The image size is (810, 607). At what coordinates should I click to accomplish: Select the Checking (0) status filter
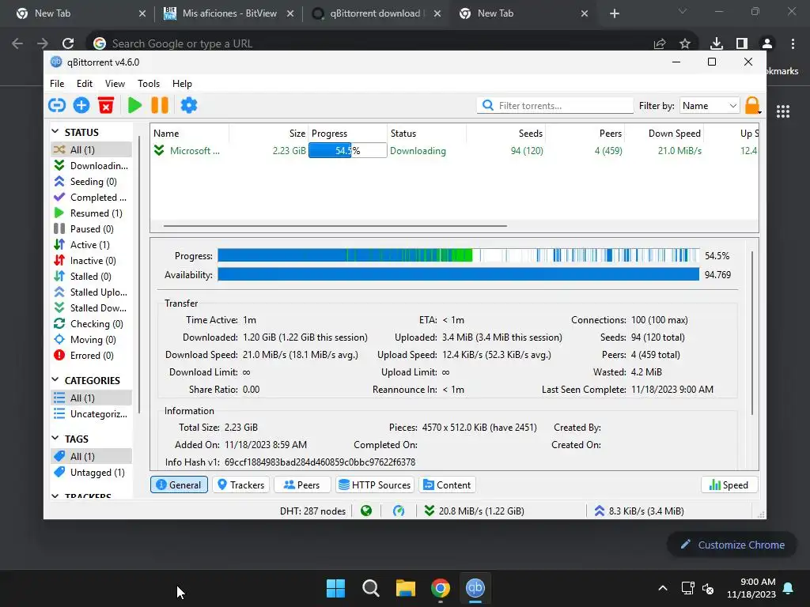(92, 323)
